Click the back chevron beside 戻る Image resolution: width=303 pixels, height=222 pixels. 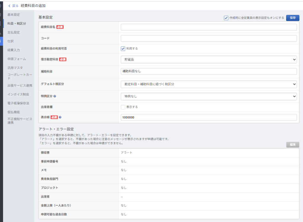click(9, 6)
